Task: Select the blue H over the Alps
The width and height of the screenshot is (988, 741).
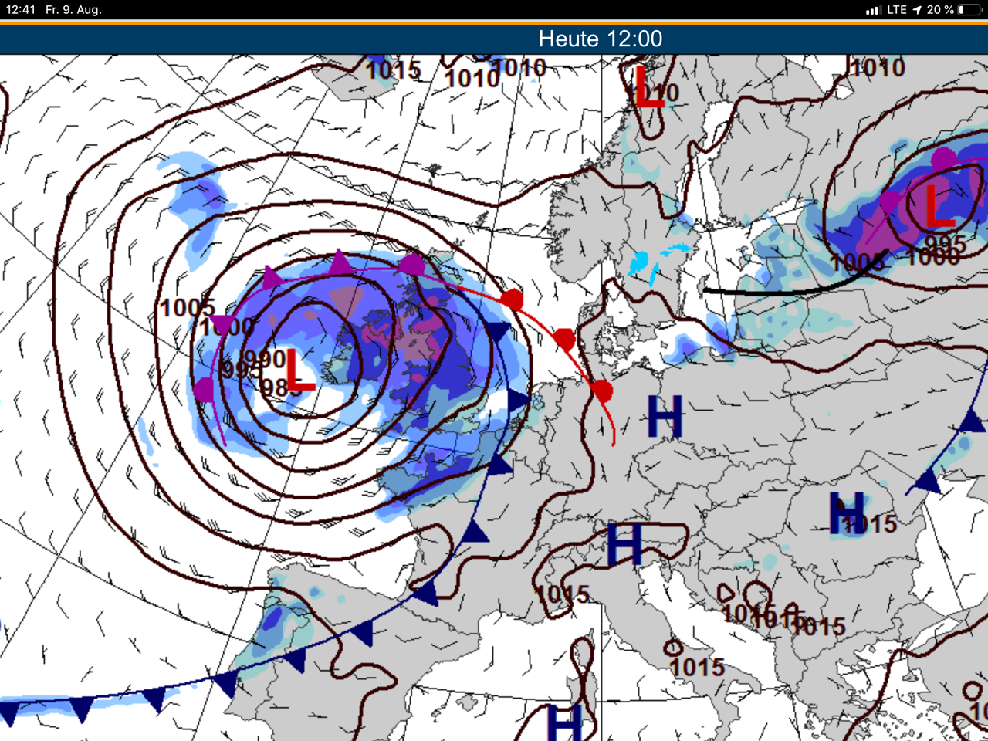Action: (624, 543)
